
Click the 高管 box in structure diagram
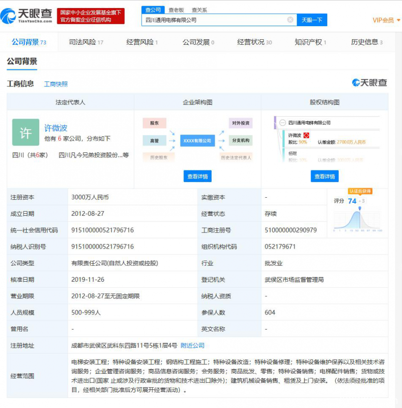click(x=154, y=140)
